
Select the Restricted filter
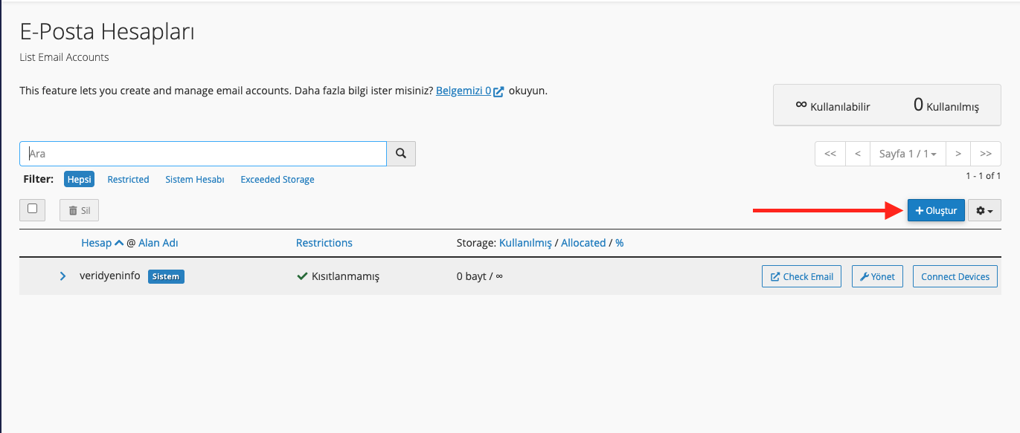(x=128, y=180)
